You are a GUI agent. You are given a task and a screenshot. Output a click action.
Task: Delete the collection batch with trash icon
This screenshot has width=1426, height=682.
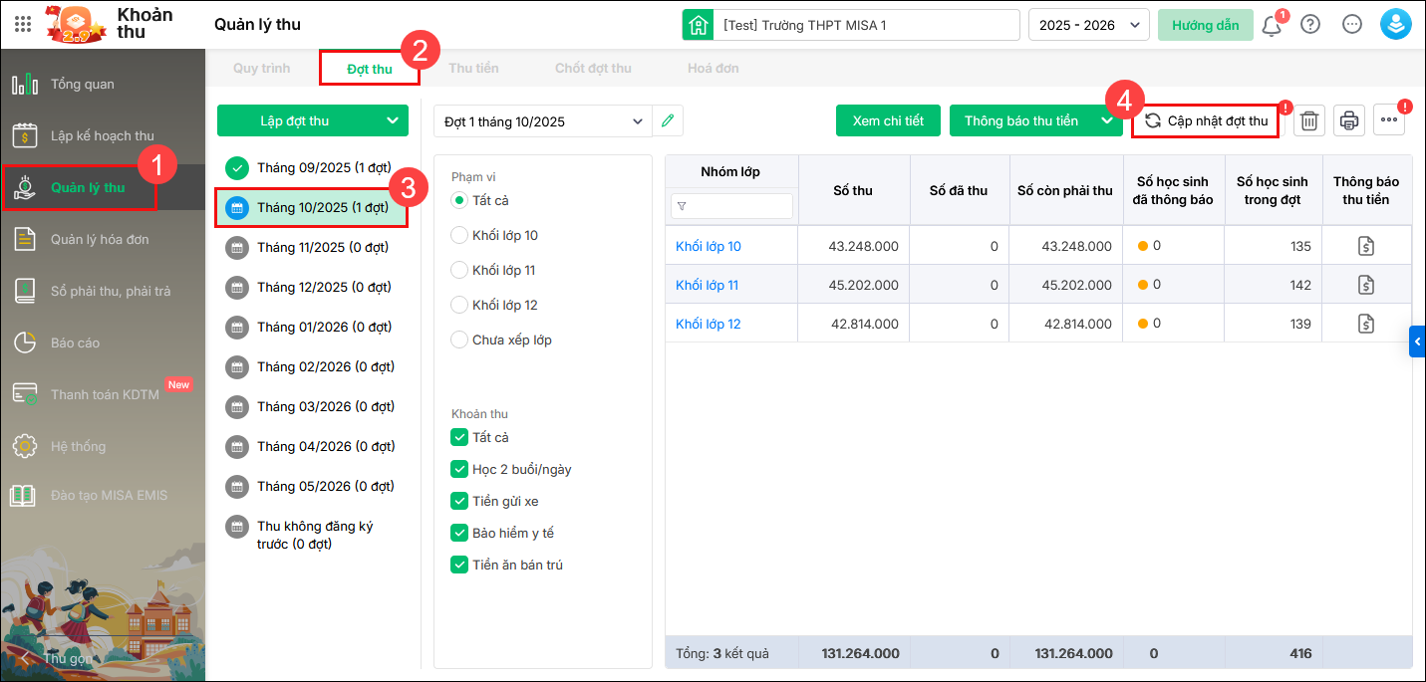pos(1309,121)
